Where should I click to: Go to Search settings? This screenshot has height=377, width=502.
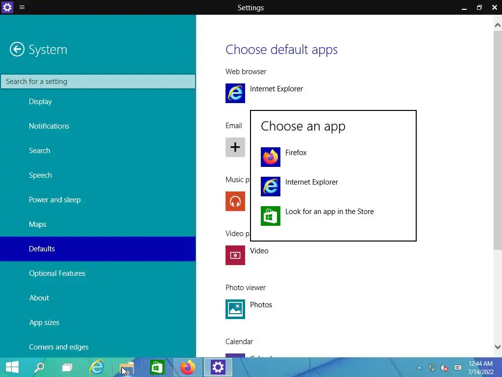[98, 151]
